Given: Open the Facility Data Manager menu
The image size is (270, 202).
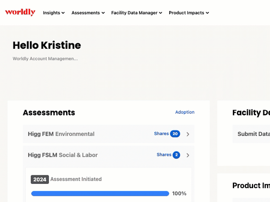Looking at the screenshot, I should [137, 13].
